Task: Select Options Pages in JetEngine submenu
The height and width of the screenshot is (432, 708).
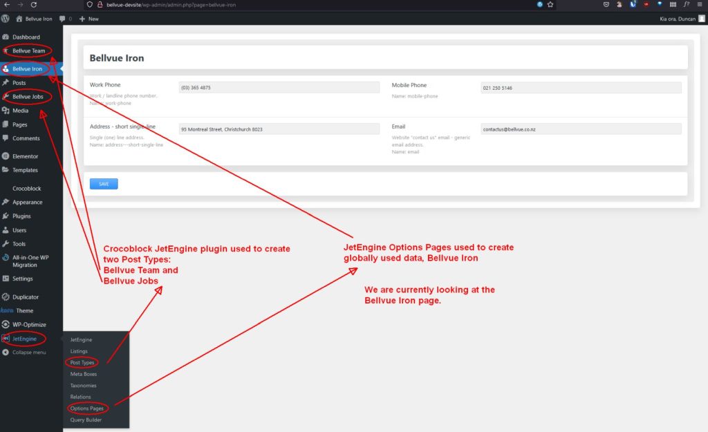Action: (86, 408)
